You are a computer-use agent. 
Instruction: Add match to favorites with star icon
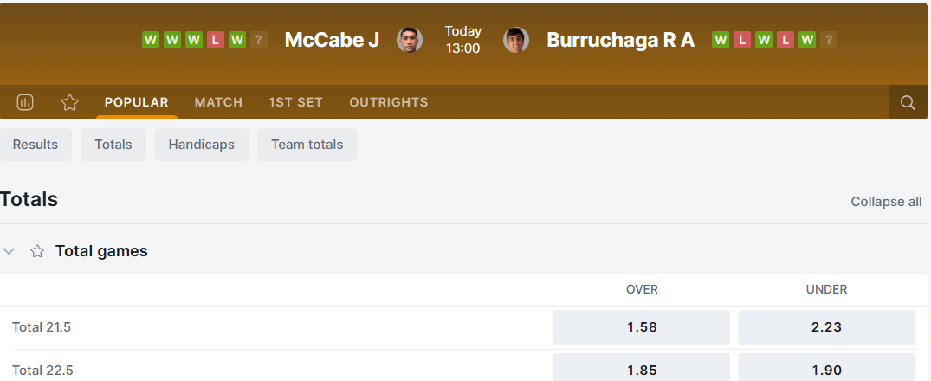point(70,102)
